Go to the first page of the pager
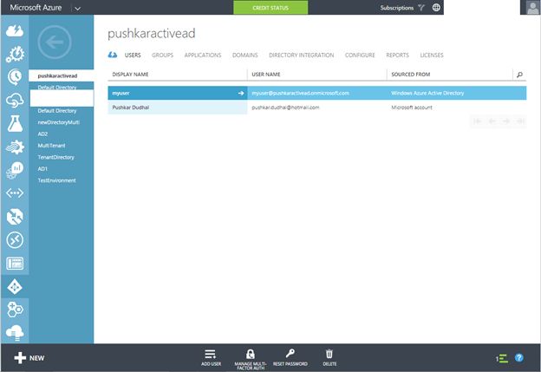The height and width of the screenshot is (372, 541). coord(478,121)
